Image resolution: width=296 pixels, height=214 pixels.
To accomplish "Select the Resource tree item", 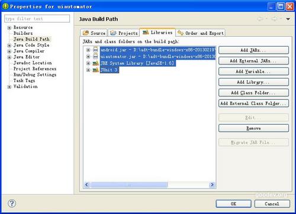I will [x=23, y=27].
